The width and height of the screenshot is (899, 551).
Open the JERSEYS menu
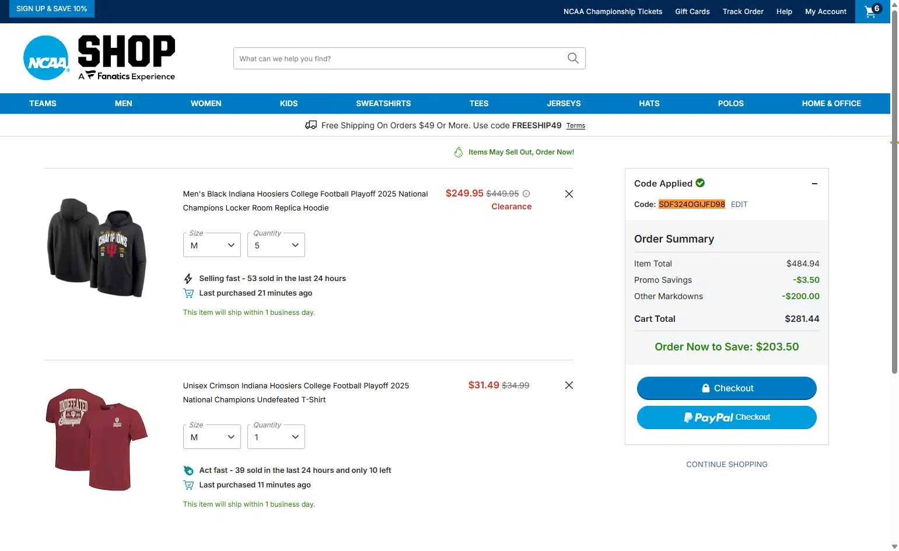[x=564, y=103]
